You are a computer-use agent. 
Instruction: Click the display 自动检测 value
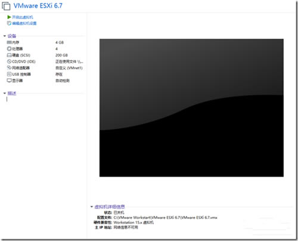tap(63, 81)
